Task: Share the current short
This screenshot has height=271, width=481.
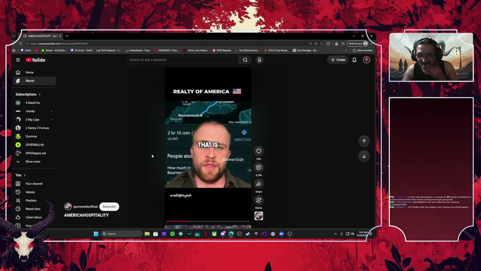Action: (259, 184)
